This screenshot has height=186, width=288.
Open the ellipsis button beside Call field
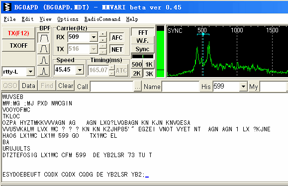tap(137, 87)
